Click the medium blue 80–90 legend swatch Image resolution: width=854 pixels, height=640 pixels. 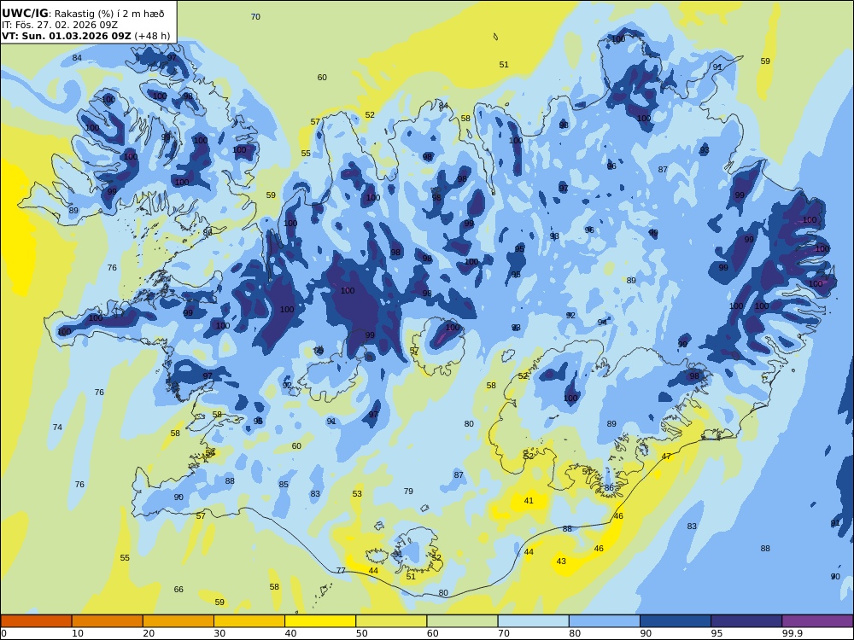click(605, 621)
